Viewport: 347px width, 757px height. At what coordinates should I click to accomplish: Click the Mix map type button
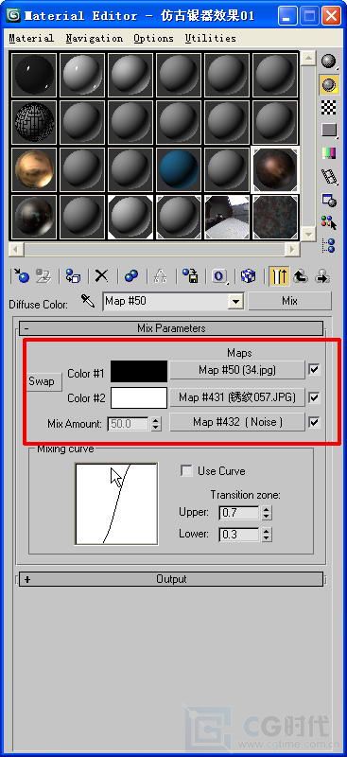[289, 301]
